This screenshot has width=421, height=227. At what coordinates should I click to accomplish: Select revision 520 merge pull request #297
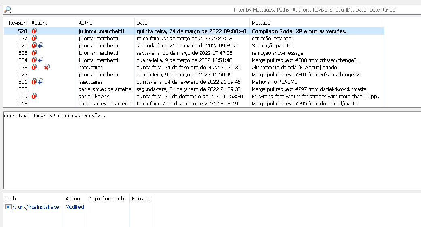click(x=194, y=89)
